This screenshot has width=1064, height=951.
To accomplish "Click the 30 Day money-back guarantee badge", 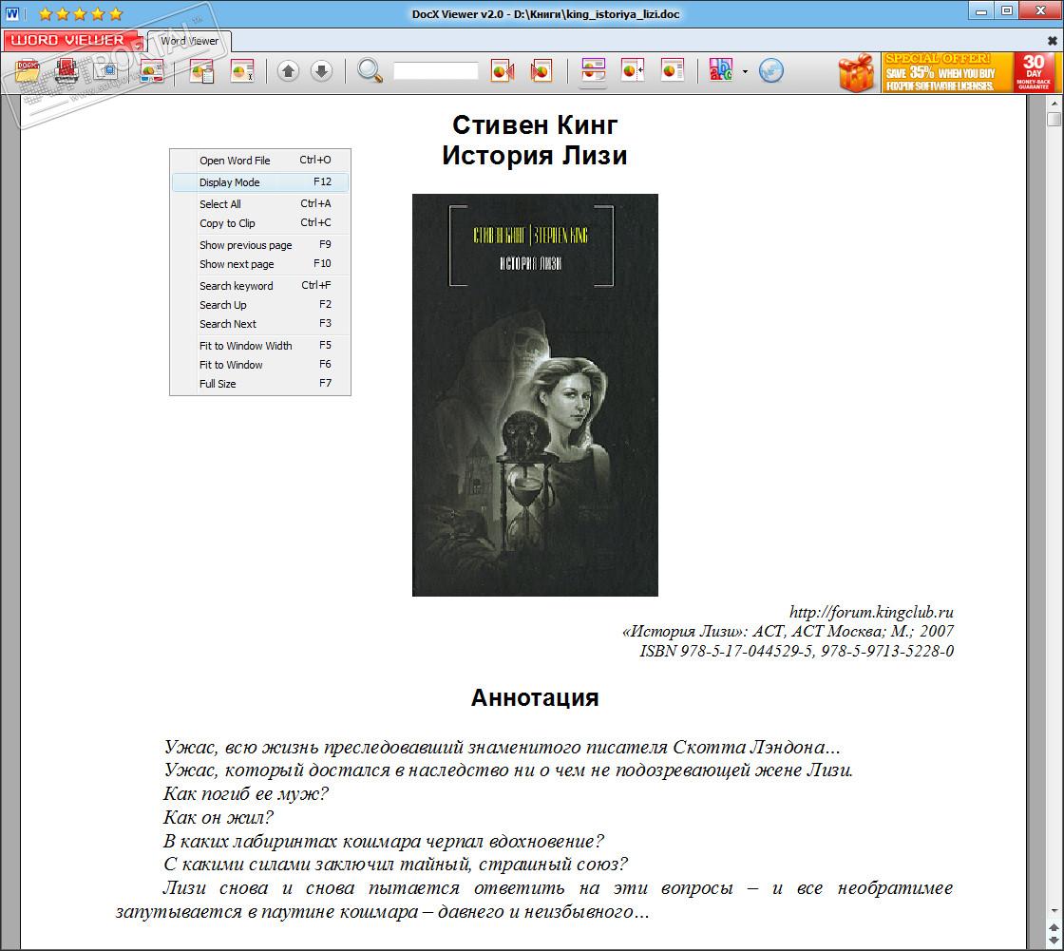I will pyautogui.click(x=1035, y=72).
